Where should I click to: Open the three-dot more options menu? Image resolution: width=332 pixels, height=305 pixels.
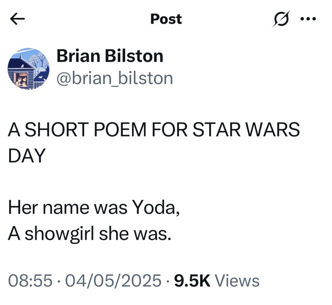point(308,19)
